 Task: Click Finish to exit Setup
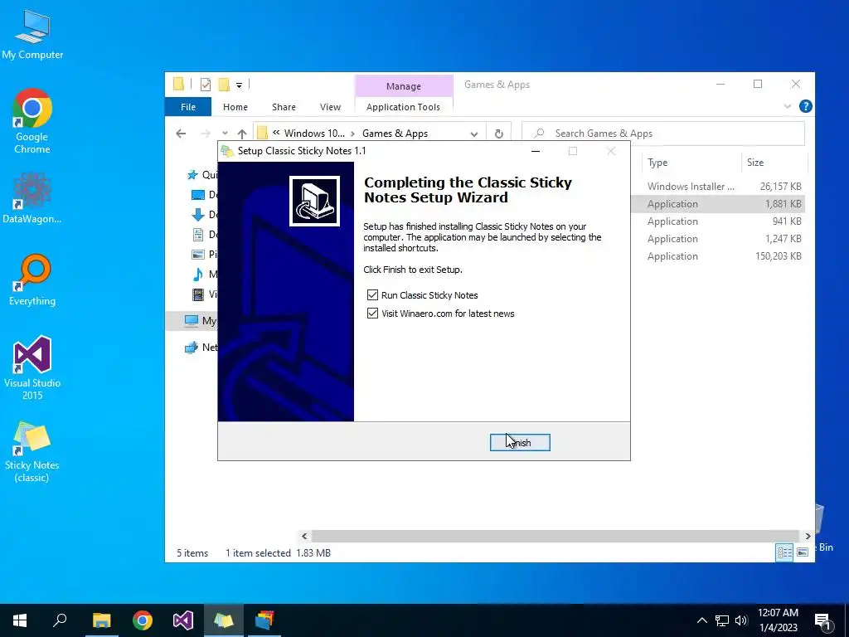pyautogui.click(x=520, y=443)
